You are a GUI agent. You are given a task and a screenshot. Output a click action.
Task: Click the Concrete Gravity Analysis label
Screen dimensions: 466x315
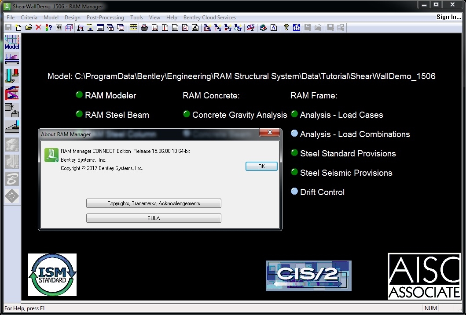(x=240, y=115)
